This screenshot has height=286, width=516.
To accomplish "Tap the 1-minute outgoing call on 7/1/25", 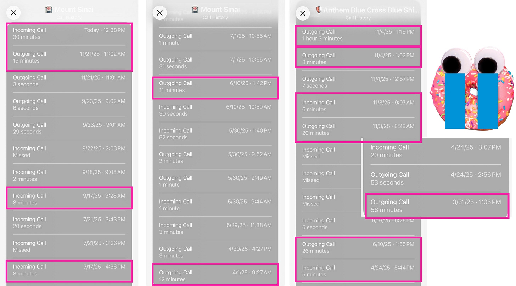I will tap(215, 39).
